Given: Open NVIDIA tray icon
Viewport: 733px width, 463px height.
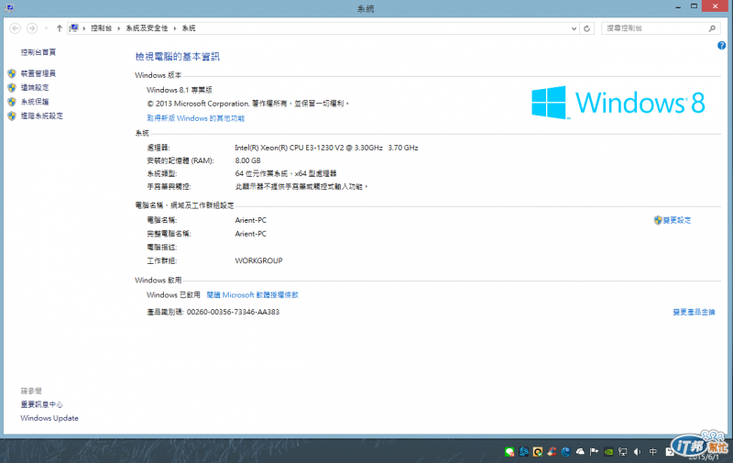Looking at the screenshot, I should pyautogui.click(x=608, y=452).
